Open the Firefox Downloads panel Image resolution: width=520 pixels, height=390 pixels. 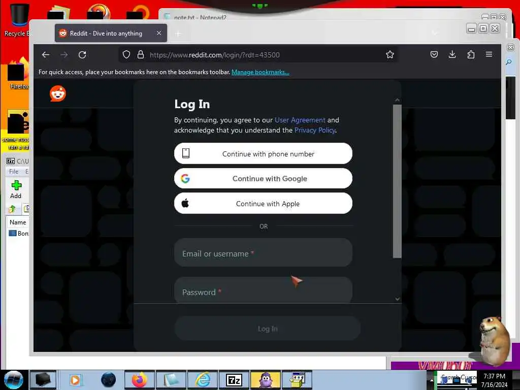[452, 54]
